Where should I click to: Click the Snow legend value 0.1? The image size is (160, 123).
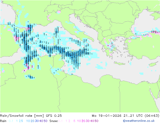coord(60,121)
